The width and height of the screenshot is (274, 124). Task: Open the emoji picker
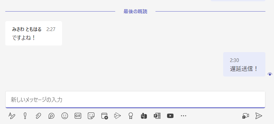pos(65,116)
